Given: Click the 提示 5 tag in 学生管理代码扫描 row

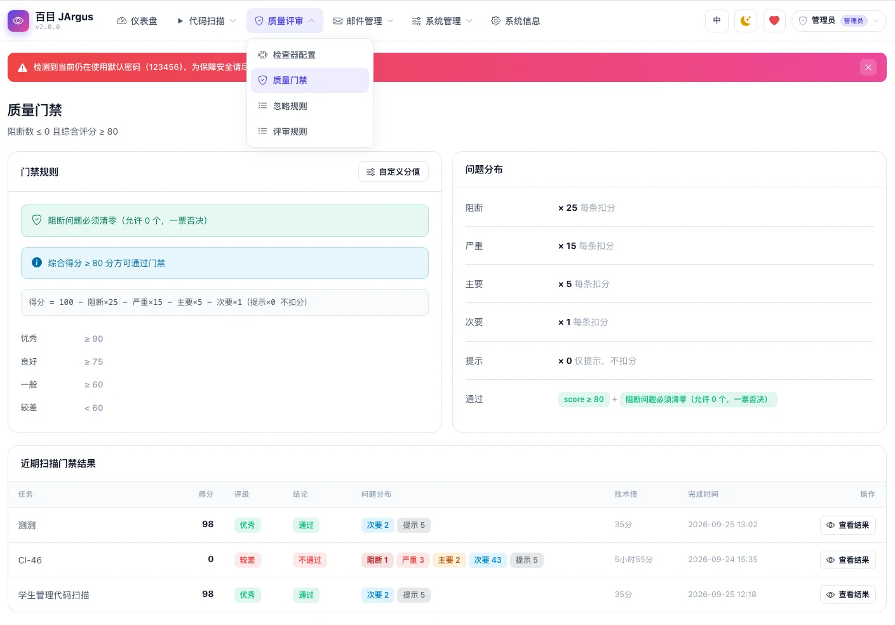Looking at the screenshot, I should [x=414, y=595].
